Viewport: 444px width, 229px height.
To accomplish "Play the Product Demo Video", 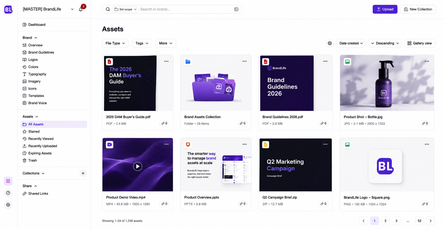I will pyautogui.click(x=138, y=166).
